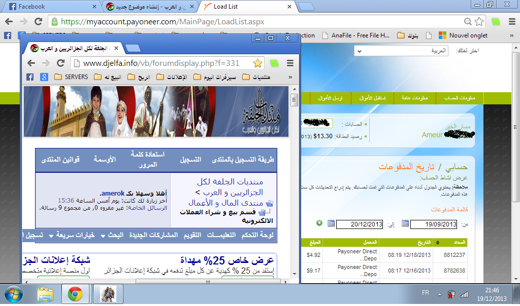The image size is (520, 306).
Task: Click the Chrome taskbar icon
Action: 75,294
